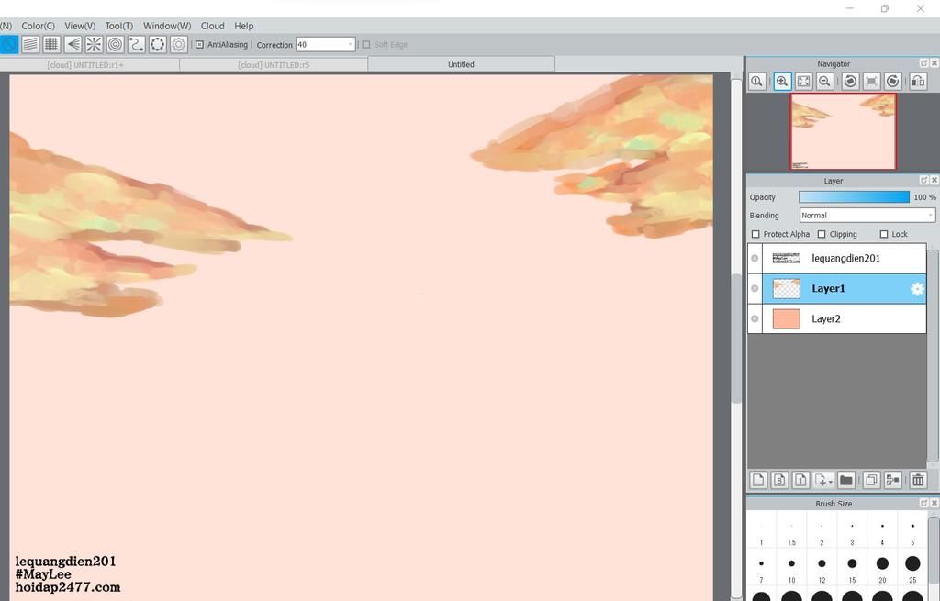Enable curve snap guide

pyautogui.click(x=136, y=44)
